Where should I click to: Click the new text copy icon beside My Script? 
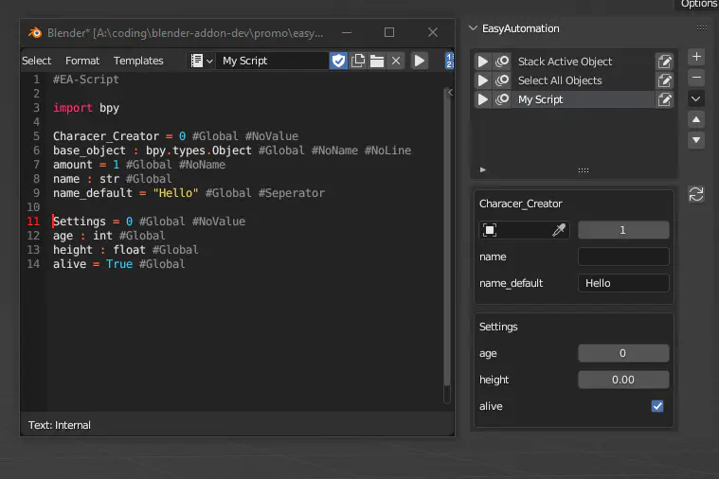click(358, 61)
